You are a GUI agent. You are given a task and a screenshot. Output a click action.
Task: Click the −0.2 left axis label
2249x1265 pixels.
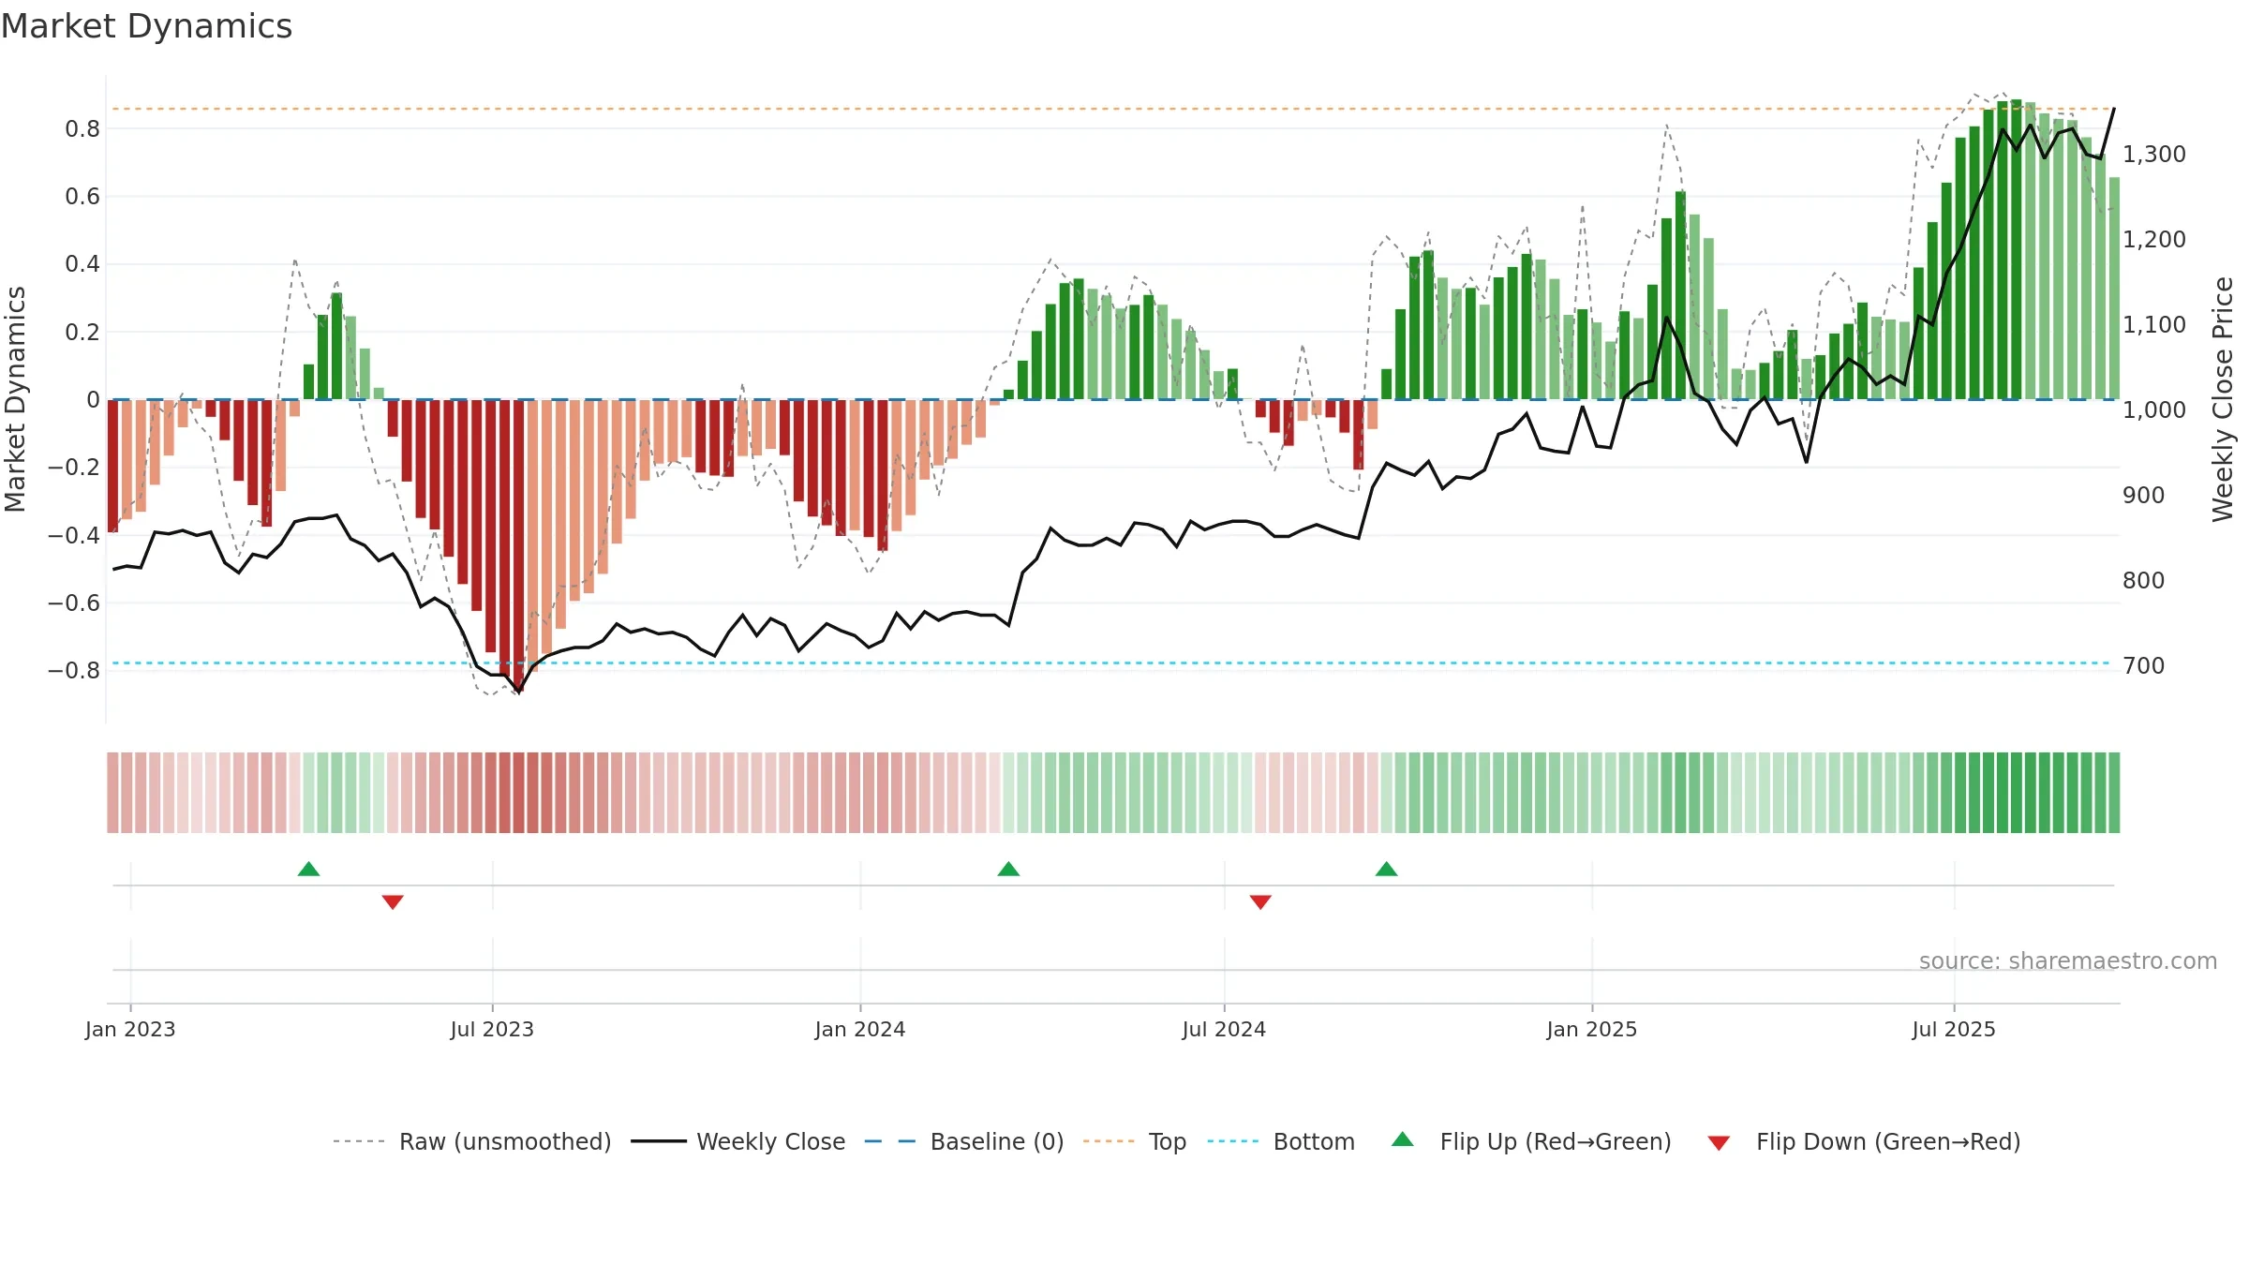click(x=73, y=467)
